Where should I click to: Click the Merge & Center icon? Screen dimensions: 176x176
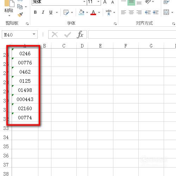coord(166,12)
